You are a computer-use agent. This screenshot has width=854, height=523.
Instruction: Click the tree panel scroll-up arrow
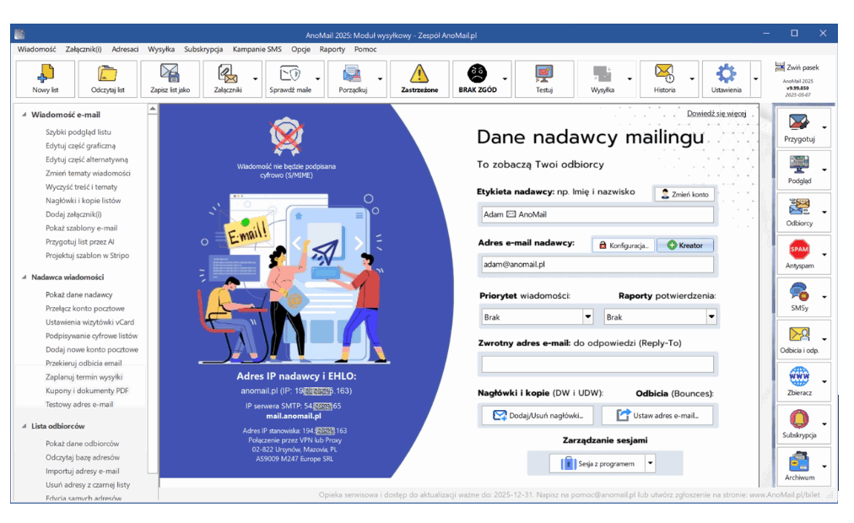[x=153, y=109]
